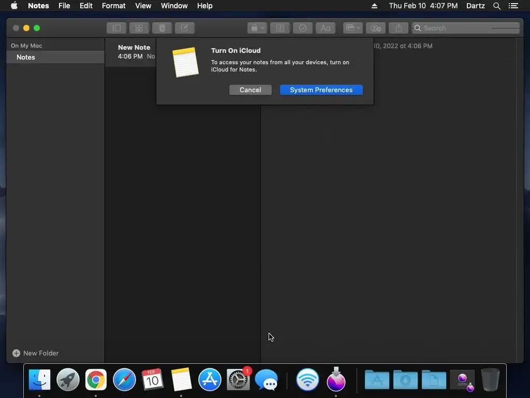530x398 pixels.
Task: Click the Wi-Fi app icon in Dock
Action: click(307, 380)
